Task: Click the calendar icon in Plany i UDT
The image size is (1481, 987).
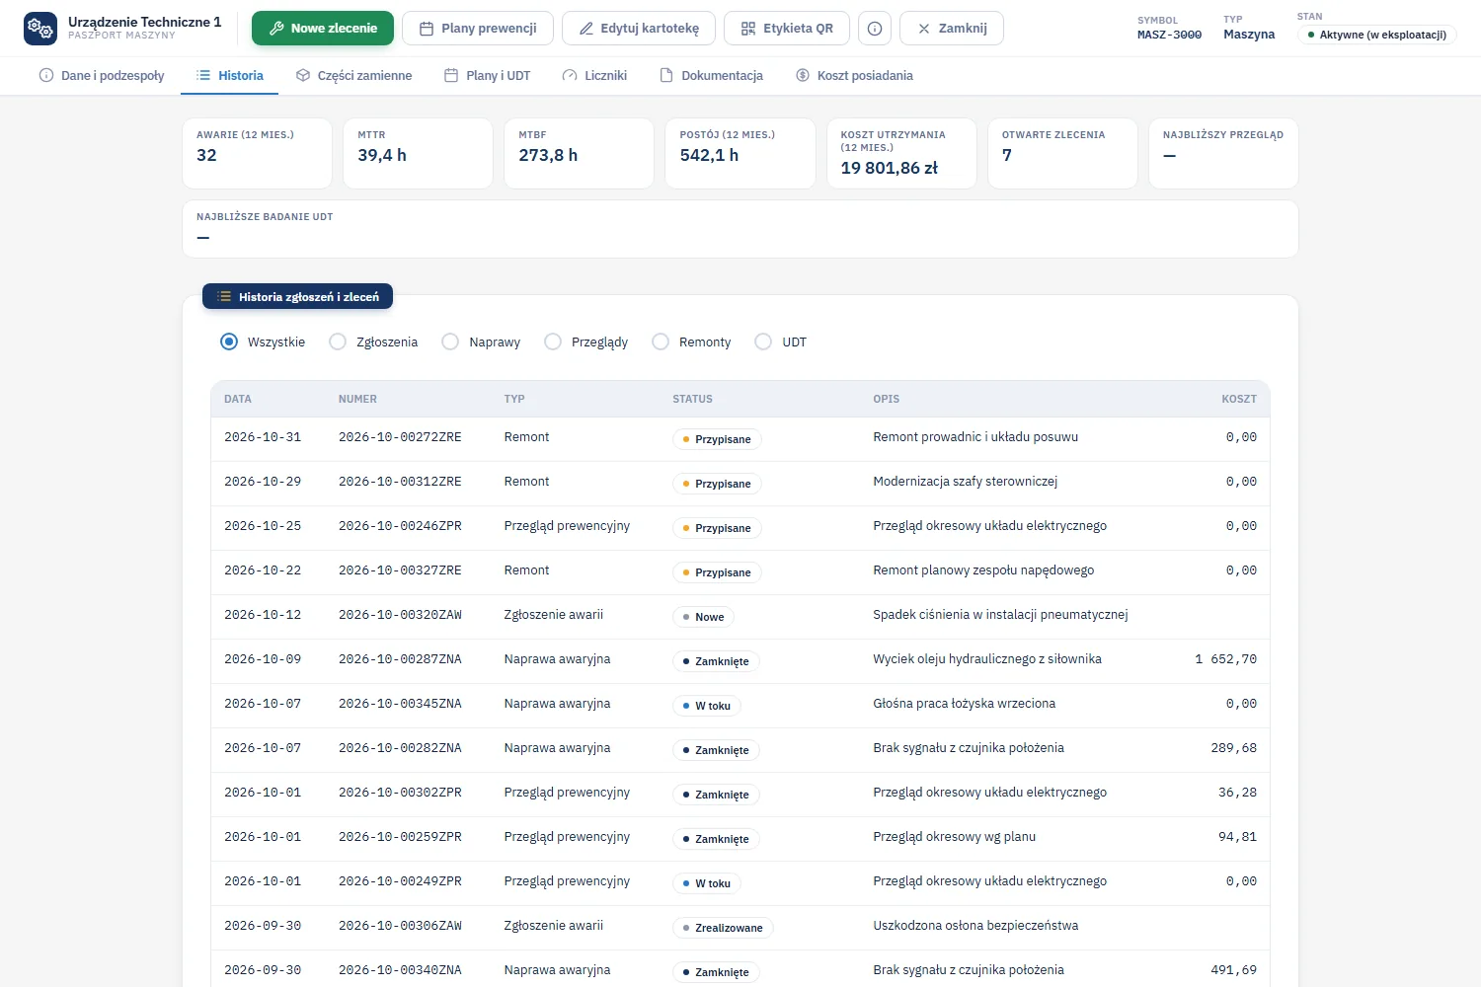Action: [x=451, y=75]
